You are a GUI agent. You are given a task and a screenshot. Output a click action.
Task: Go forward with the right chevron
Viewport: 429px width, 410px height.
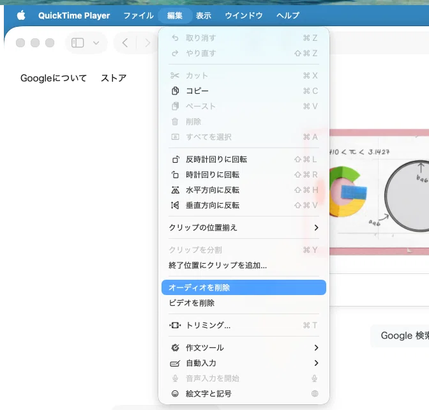click(147, 43)
